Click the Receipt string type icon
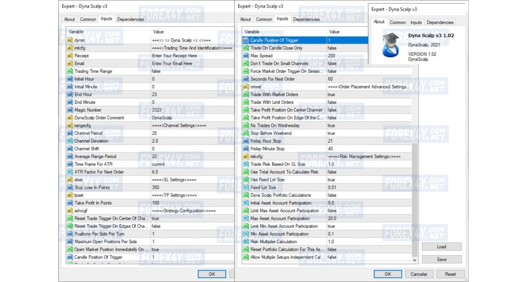Image resolution: width=527 pixels, height=282 pixels. 70,56
